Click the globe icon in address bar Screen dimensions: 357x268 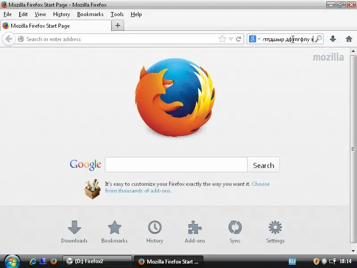click(x=21, y=39)
